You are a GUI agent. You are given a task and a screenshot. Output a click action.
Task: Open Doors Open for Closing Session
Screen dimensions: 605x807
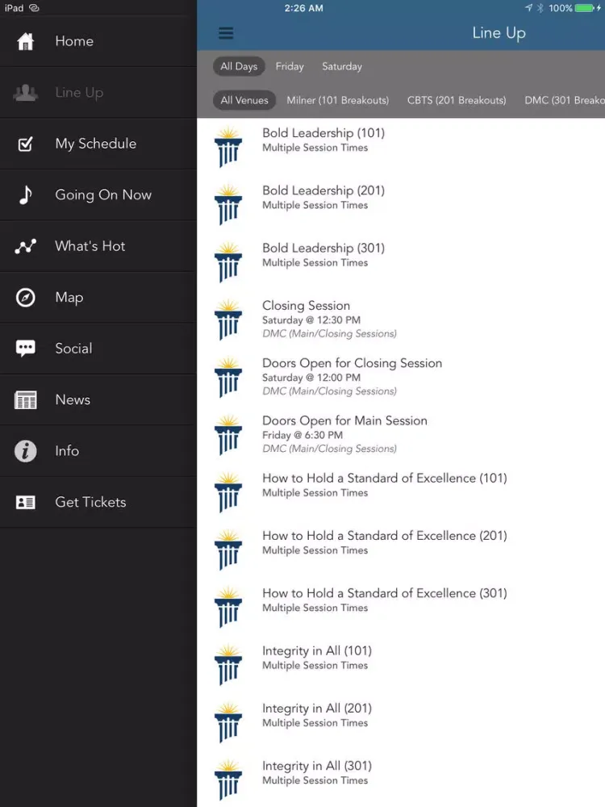[x=401, y=378]
